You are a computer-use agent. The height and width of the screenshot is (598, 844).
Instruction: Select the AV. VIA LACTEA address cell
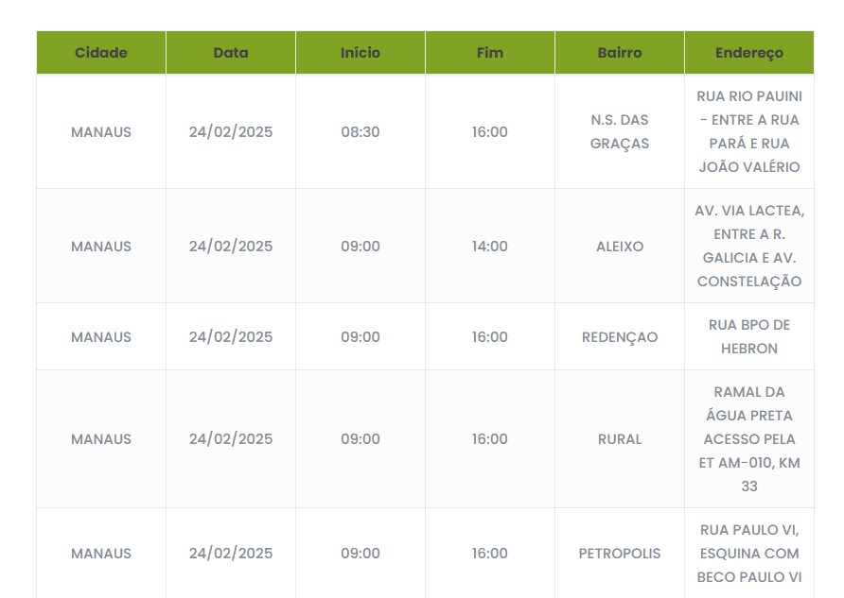(749, 247)
